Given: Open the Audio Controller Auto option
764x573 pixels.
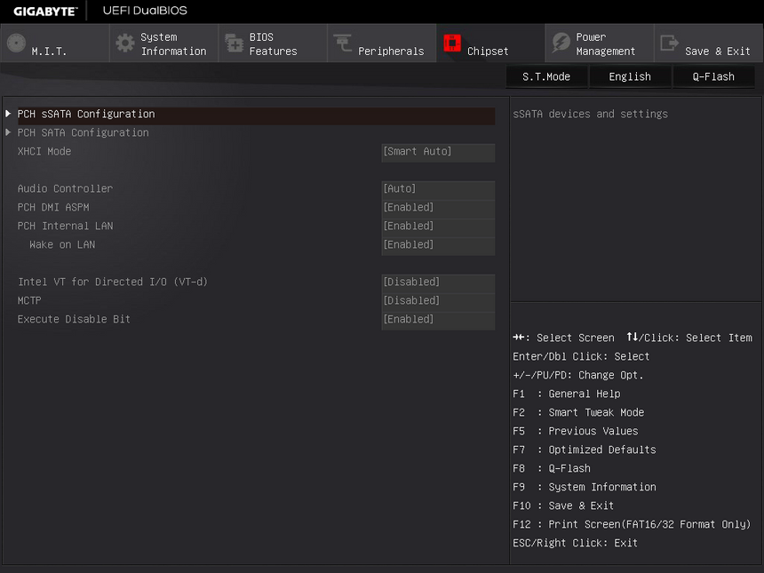Looking at the screenshot, I should 437,189.
